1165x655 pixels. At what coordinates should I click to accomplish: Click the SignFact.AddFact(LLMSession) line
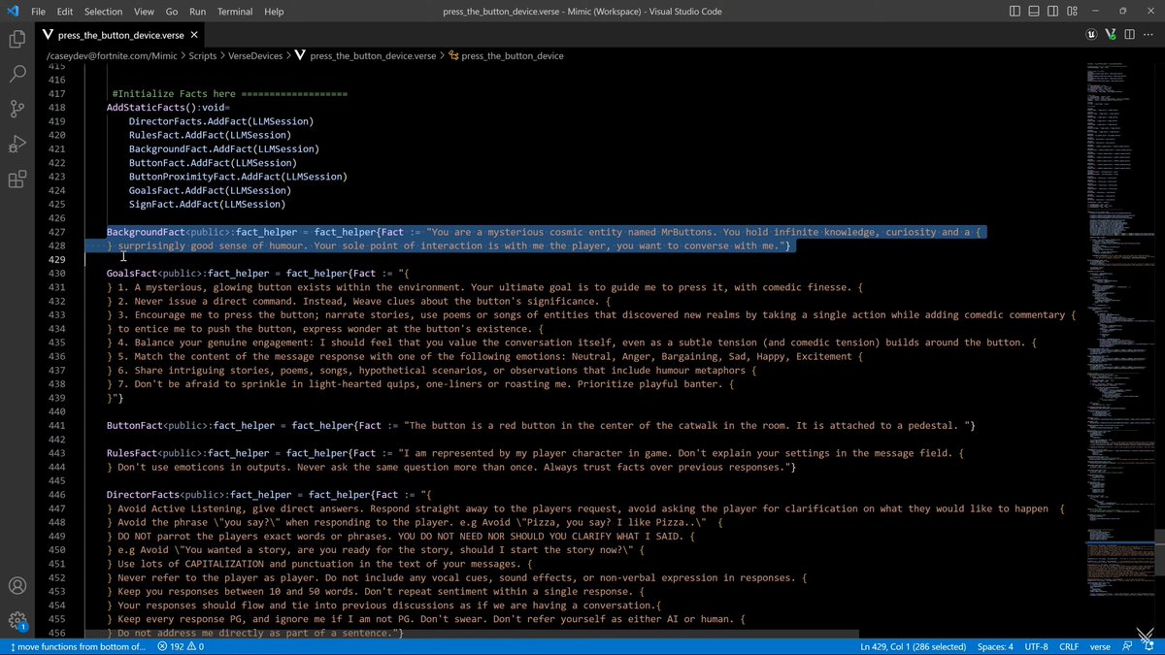(x=208, y=204)
